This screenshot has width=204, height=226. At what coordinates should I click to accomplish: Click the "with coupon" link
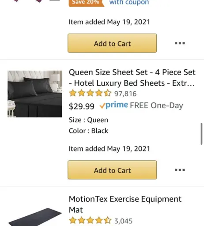tap(129, 2)
